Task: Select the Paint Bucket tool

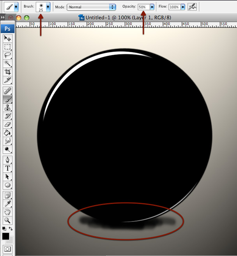Action: (x=7, y=133)
